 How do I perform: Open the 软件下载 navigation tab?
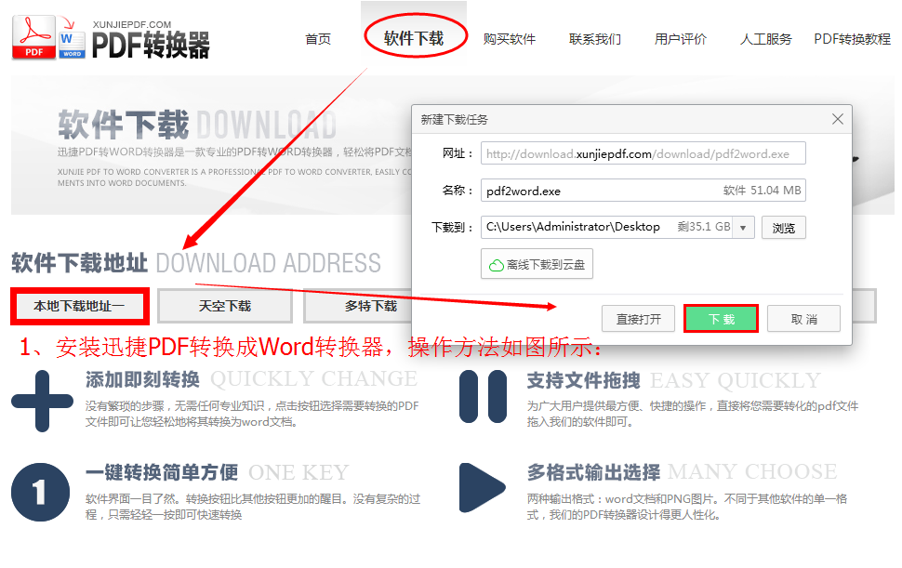pyautogui.click(x=414, y=38)
